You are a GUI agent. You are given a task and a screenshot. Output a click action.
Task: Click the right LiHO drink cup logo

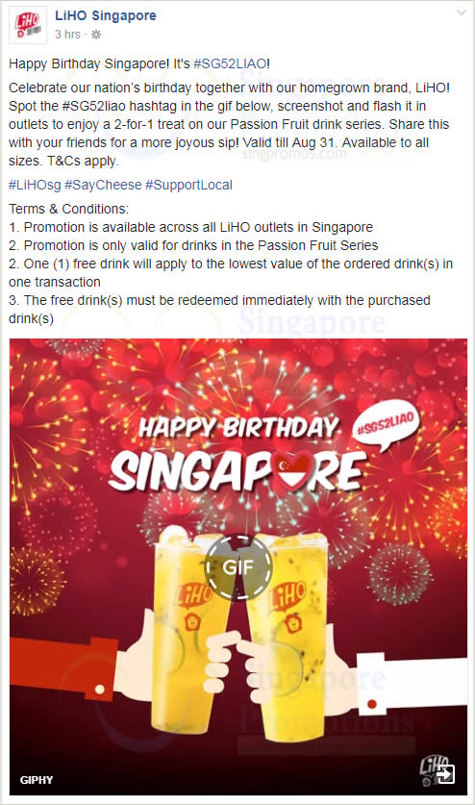288,596
